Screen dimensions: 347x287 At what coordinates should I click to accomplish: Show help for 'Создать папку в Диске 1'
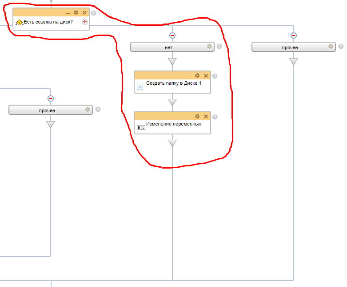(215, 76)
